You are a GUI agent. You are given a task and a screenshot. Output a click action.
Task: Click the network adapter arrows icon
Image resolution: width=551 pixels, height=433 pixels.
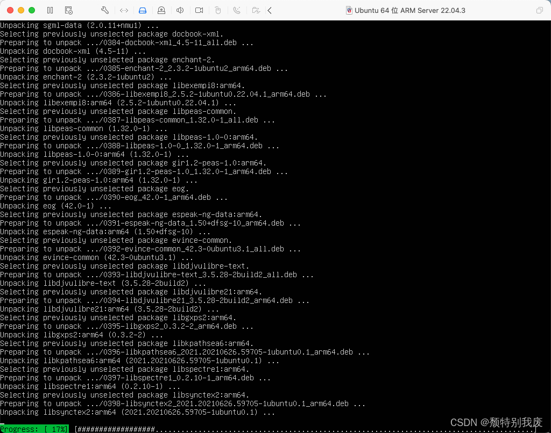pos(124,11)
